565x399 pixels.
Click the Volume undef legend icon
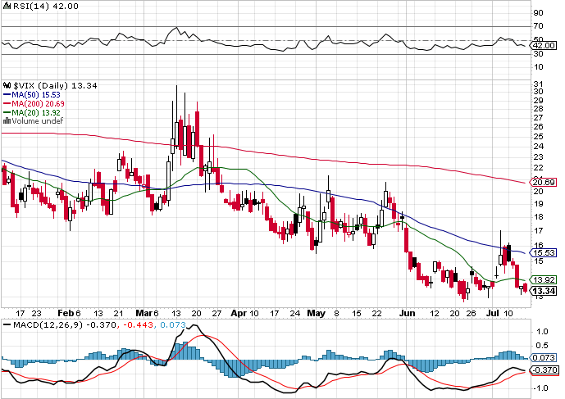click(x=7, y=120)
